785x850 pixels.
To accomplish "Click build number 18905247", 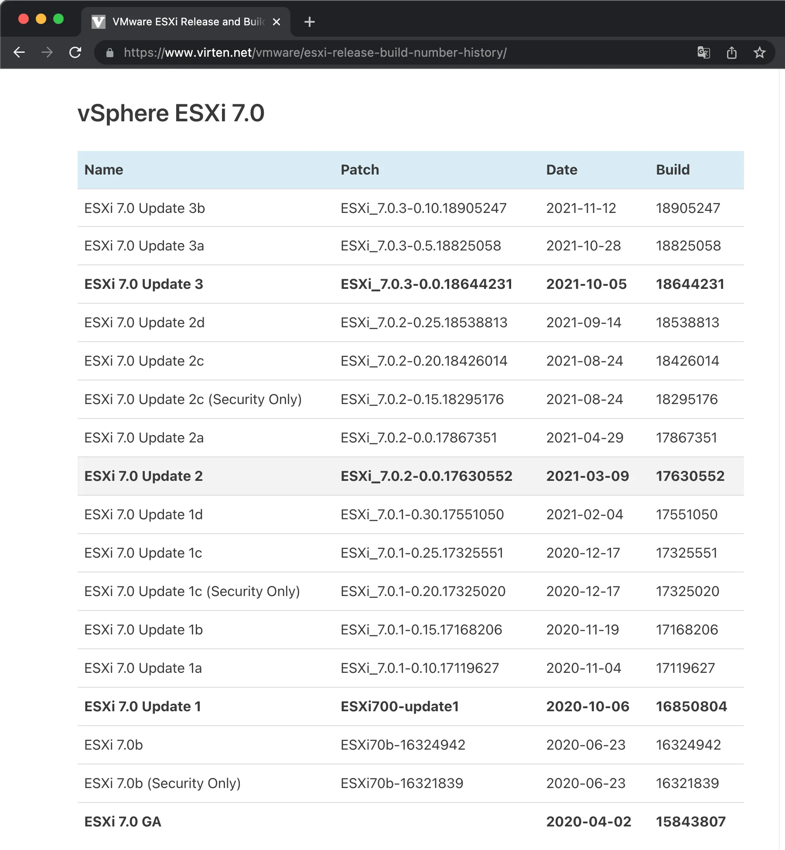I will pos(688,208).
